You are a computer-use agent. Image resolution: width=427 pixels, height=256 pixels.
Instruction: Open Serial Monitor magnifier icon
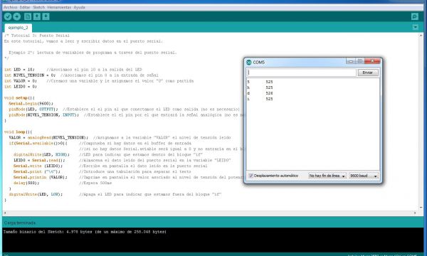point(415,16)
